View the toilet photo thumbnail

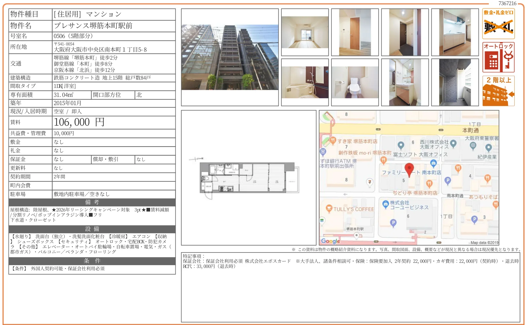point(355,82)
